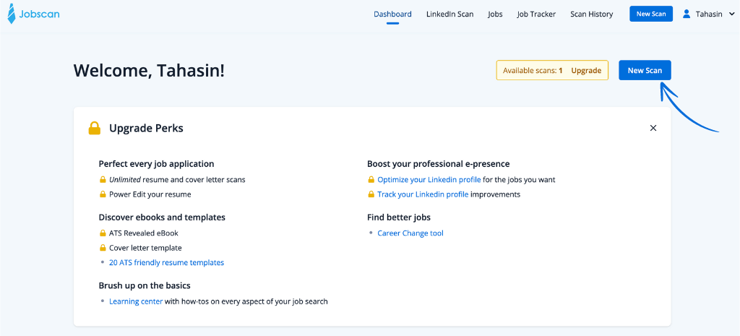Click Brush up on the basics heading

(x=145, y=285)
